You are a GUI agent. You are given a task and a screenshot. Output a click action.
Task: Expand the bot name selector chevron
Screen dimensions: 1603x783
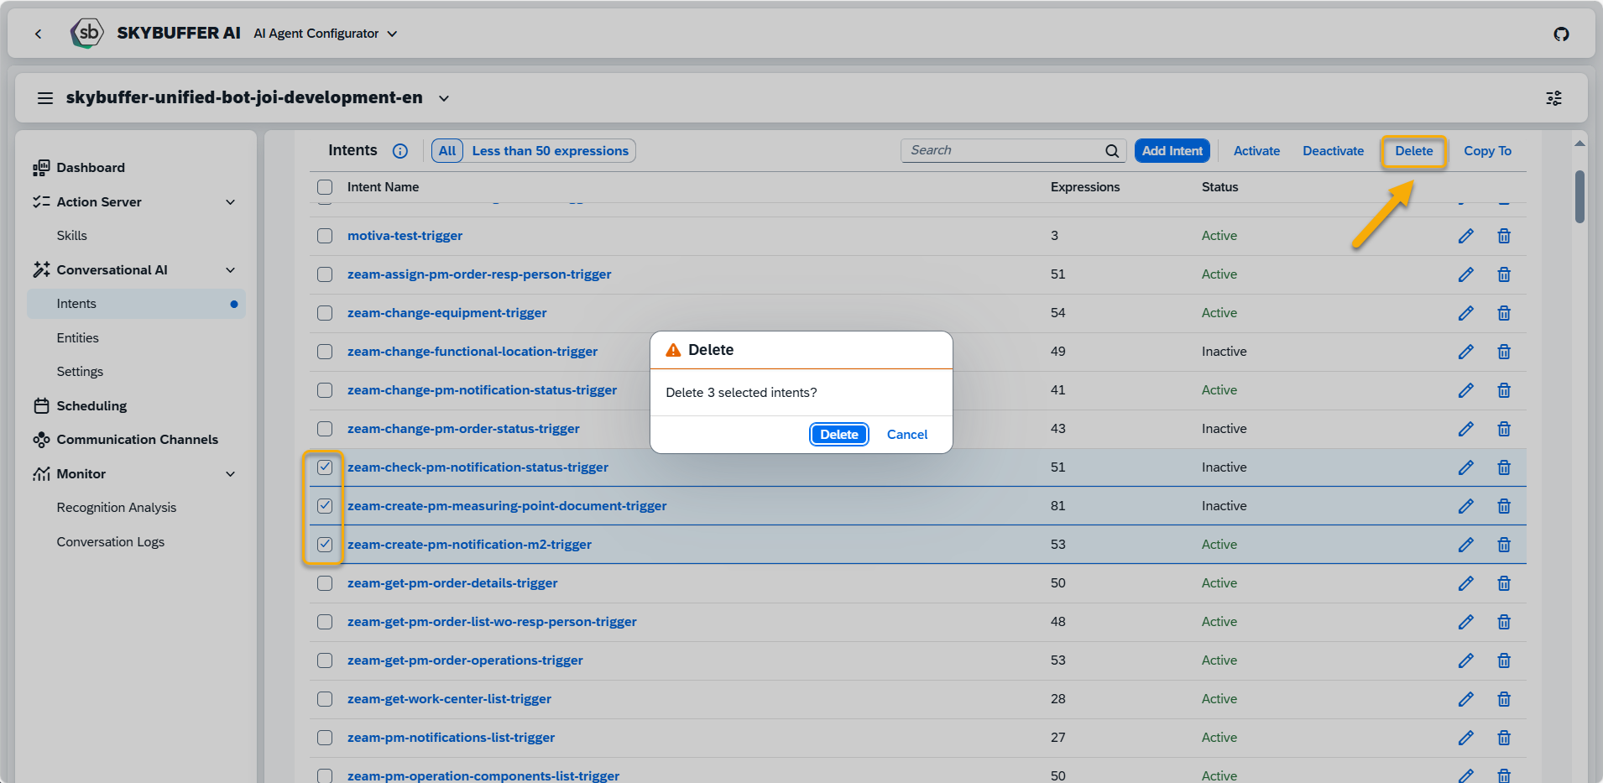pyautogui.click(x=444, y=98)
